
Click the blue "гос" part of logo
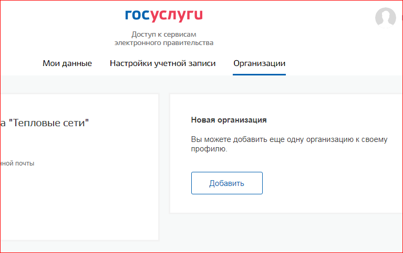pos(137,15)
